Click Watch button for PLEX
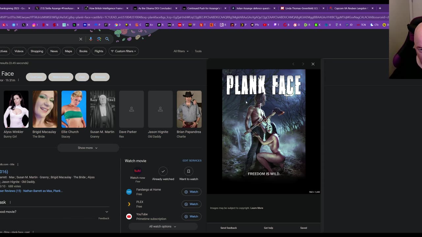Screen dimensions: 422x237 [x=191, y=204]
